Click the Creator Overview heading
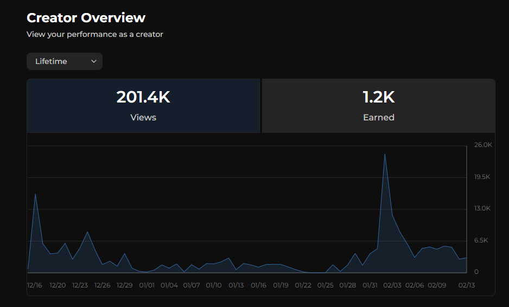Viewport: 509px width, 307px height. click(x=86, y=18)
